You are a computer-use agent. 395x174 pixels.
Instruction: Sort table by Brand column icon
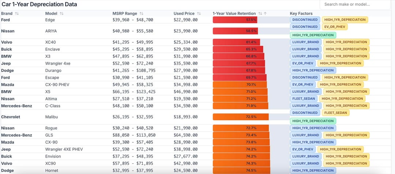click(17, 13)
